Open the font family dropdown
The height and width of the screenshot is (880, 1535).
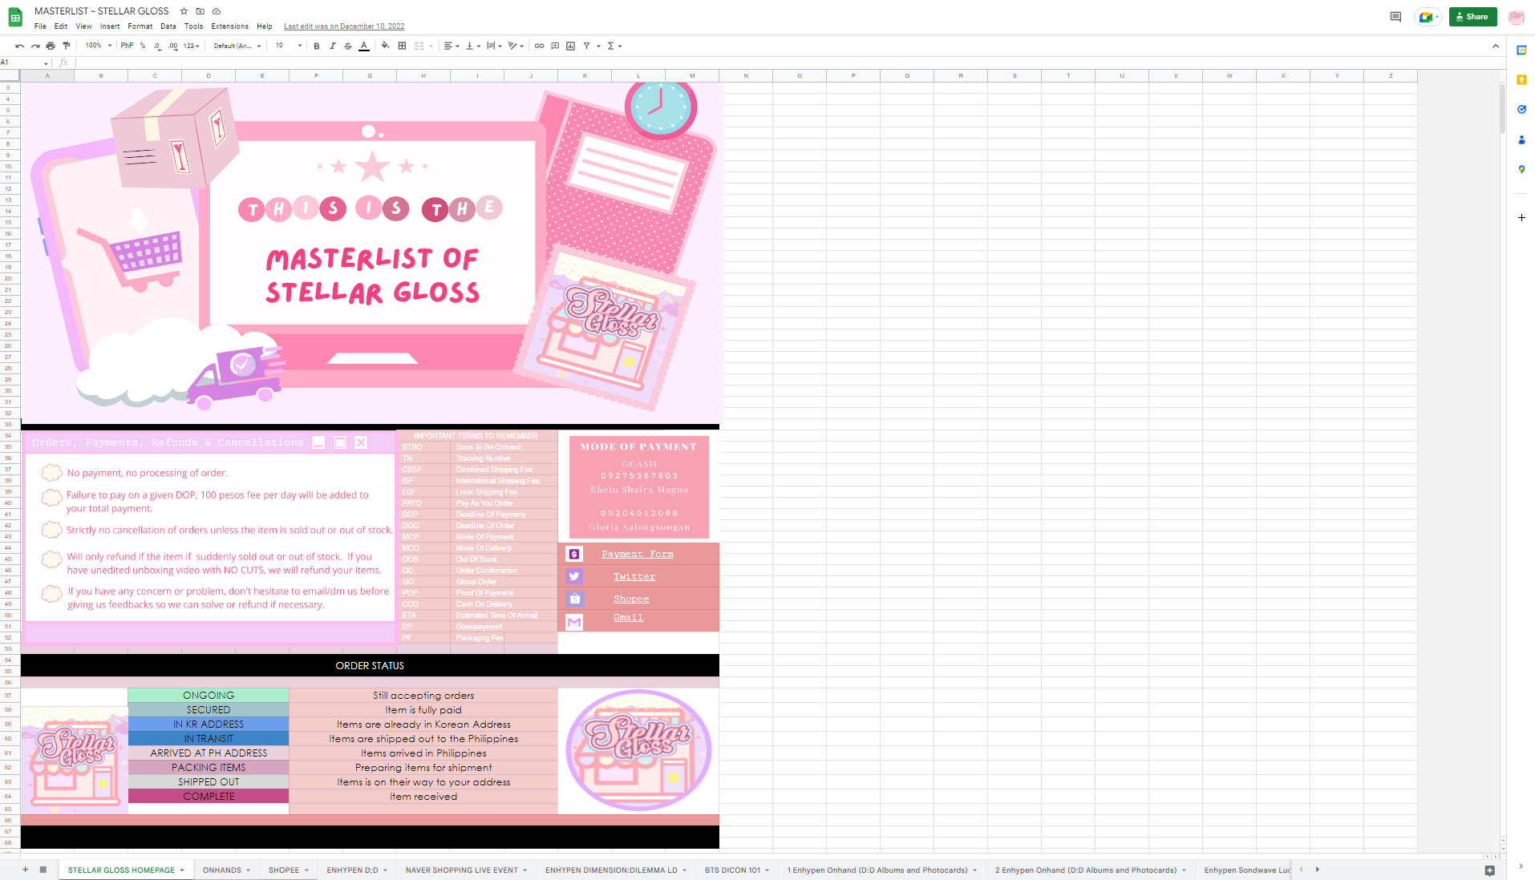(237, 46)
